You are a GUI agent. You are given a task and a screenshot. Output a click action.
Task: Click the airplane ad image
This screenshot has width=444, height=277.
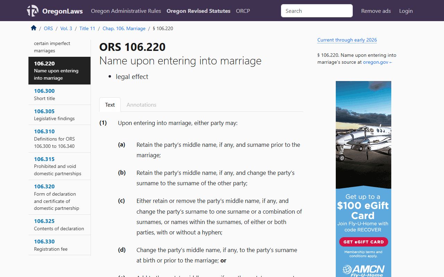pyautogui.click(x=364, y=135)
